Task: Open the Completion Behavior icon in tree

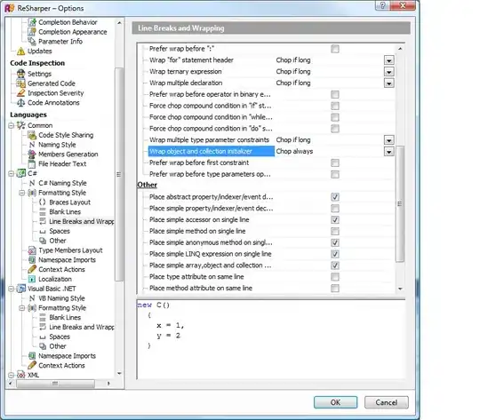Action: (32, 22)
